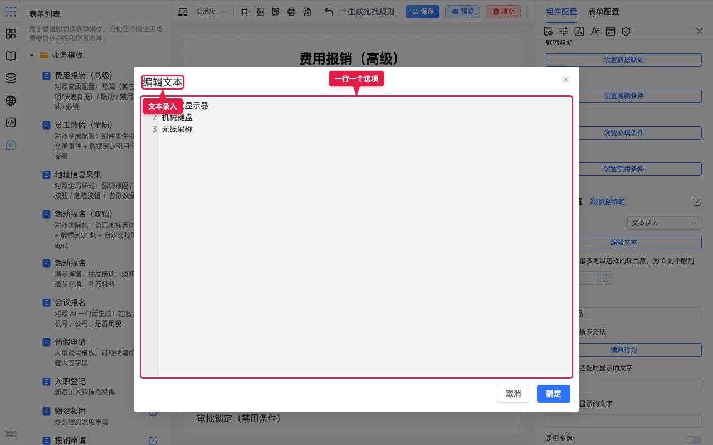Open the globe icon in left sidebar
Screen dimensions: 713x445
click(x=11, y=101)
